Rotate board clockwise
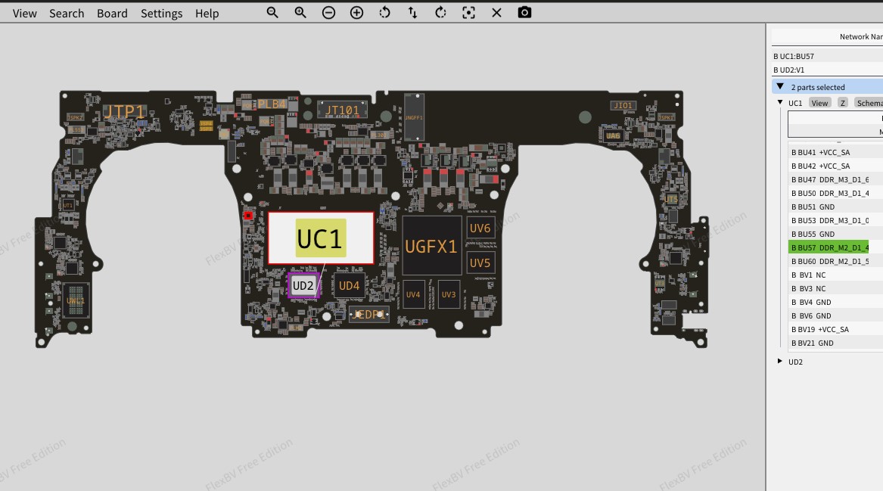 [440, 12]
